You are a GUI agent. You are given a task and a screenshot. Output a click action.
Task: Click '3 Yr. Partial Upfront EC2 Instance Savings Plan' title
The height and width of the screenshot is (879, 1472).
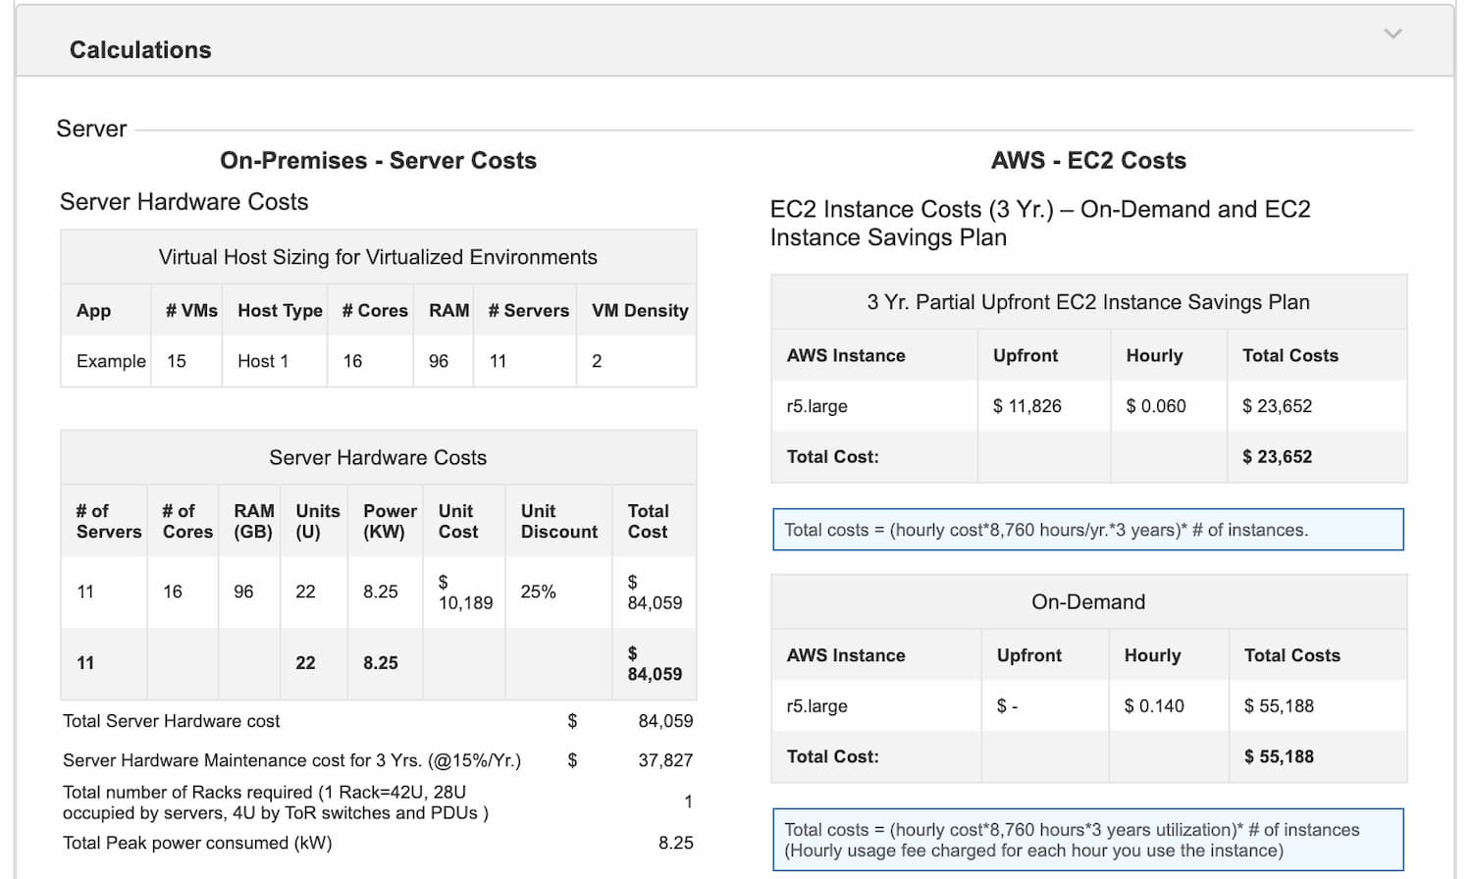[x=1088, y=302]
